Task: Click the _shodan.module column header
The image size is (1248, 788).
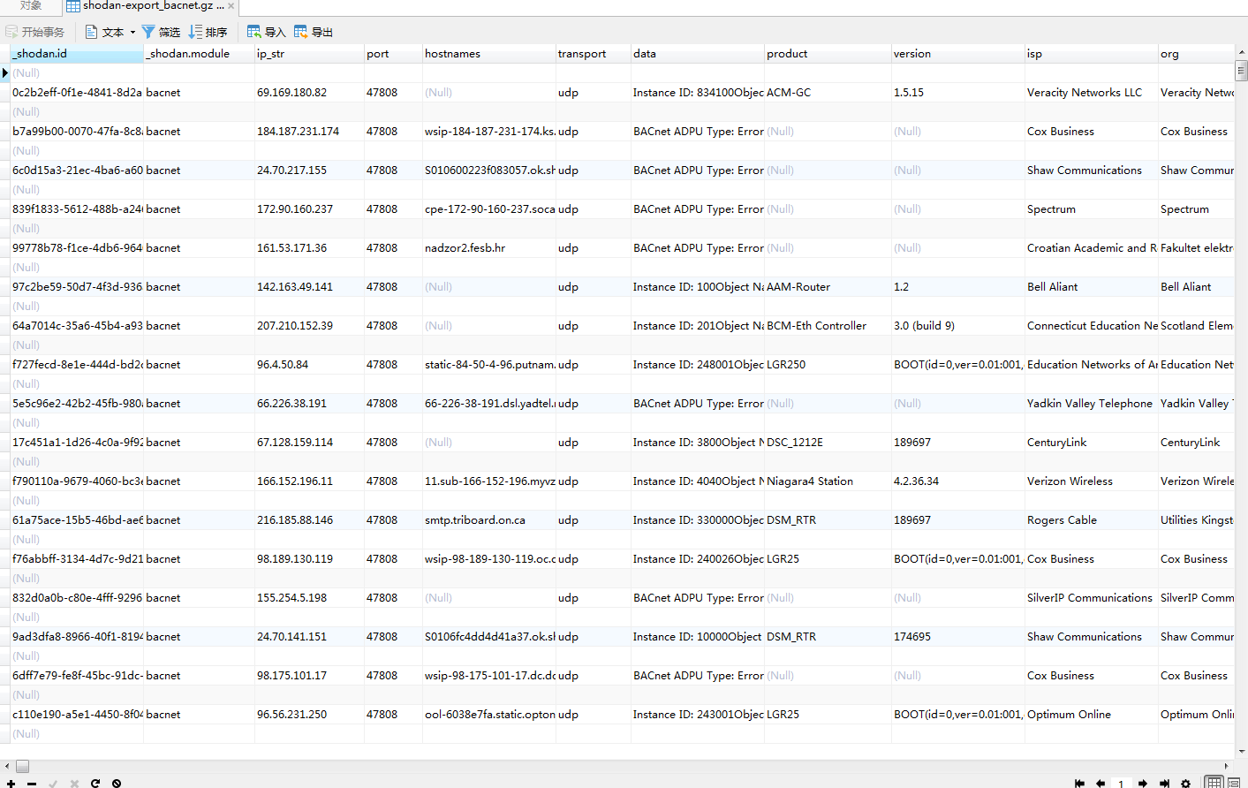Action: pos(199,54)
